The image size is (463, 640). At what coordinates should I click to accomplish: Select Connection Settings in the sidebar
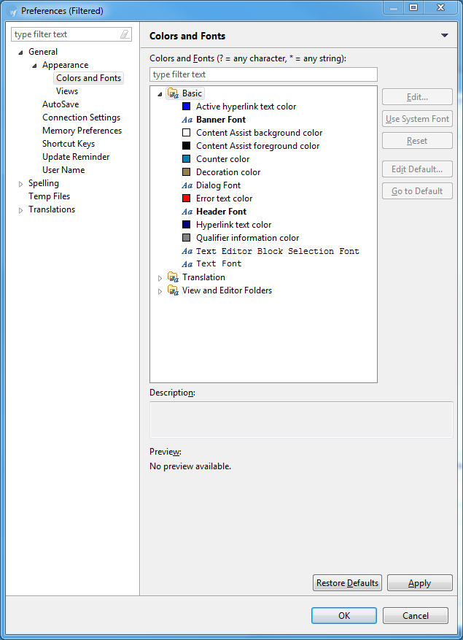click(81, 117)
